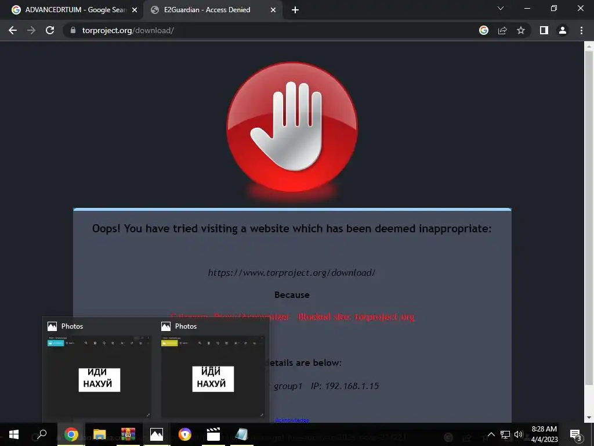Open the purple shield browser taskbar icon

coord(185,434)
